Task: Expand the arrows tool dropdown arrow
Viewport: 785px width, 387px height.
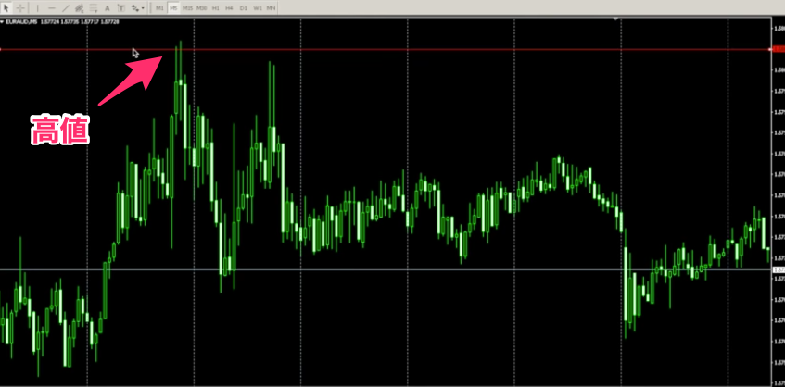Action: click(143, 8)
